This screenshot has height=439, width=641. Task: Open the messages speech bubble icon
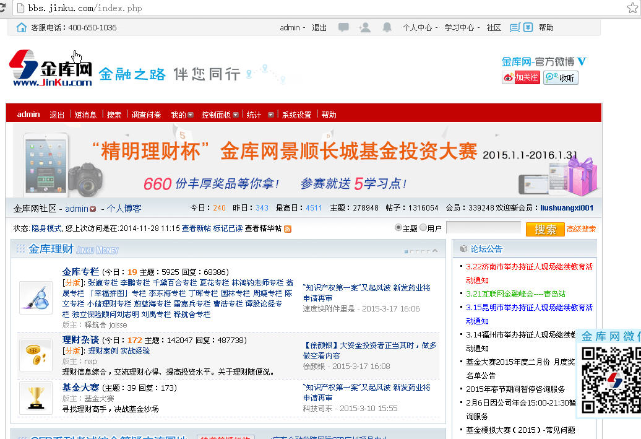(x=343, y=27)
